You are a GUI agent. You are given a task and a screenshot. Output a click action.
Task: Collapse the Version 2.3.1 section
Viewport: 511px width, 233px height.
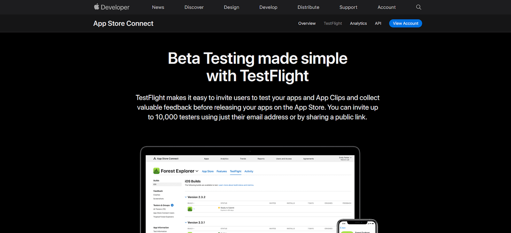point(186,222)
